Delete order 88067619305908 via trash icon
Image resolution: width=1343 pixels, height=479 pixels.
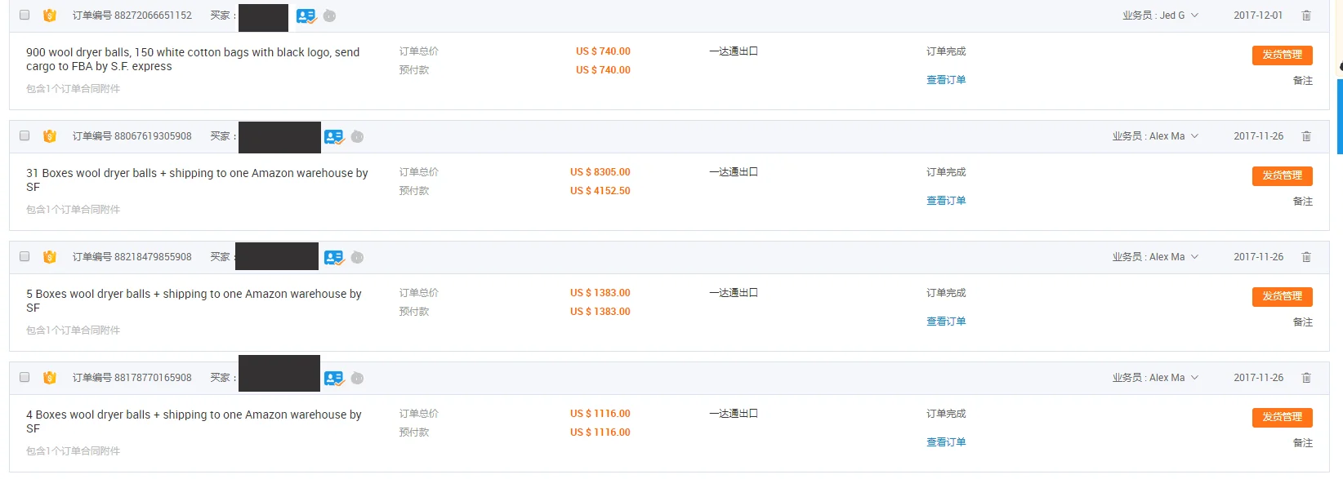click(1306, 136)
